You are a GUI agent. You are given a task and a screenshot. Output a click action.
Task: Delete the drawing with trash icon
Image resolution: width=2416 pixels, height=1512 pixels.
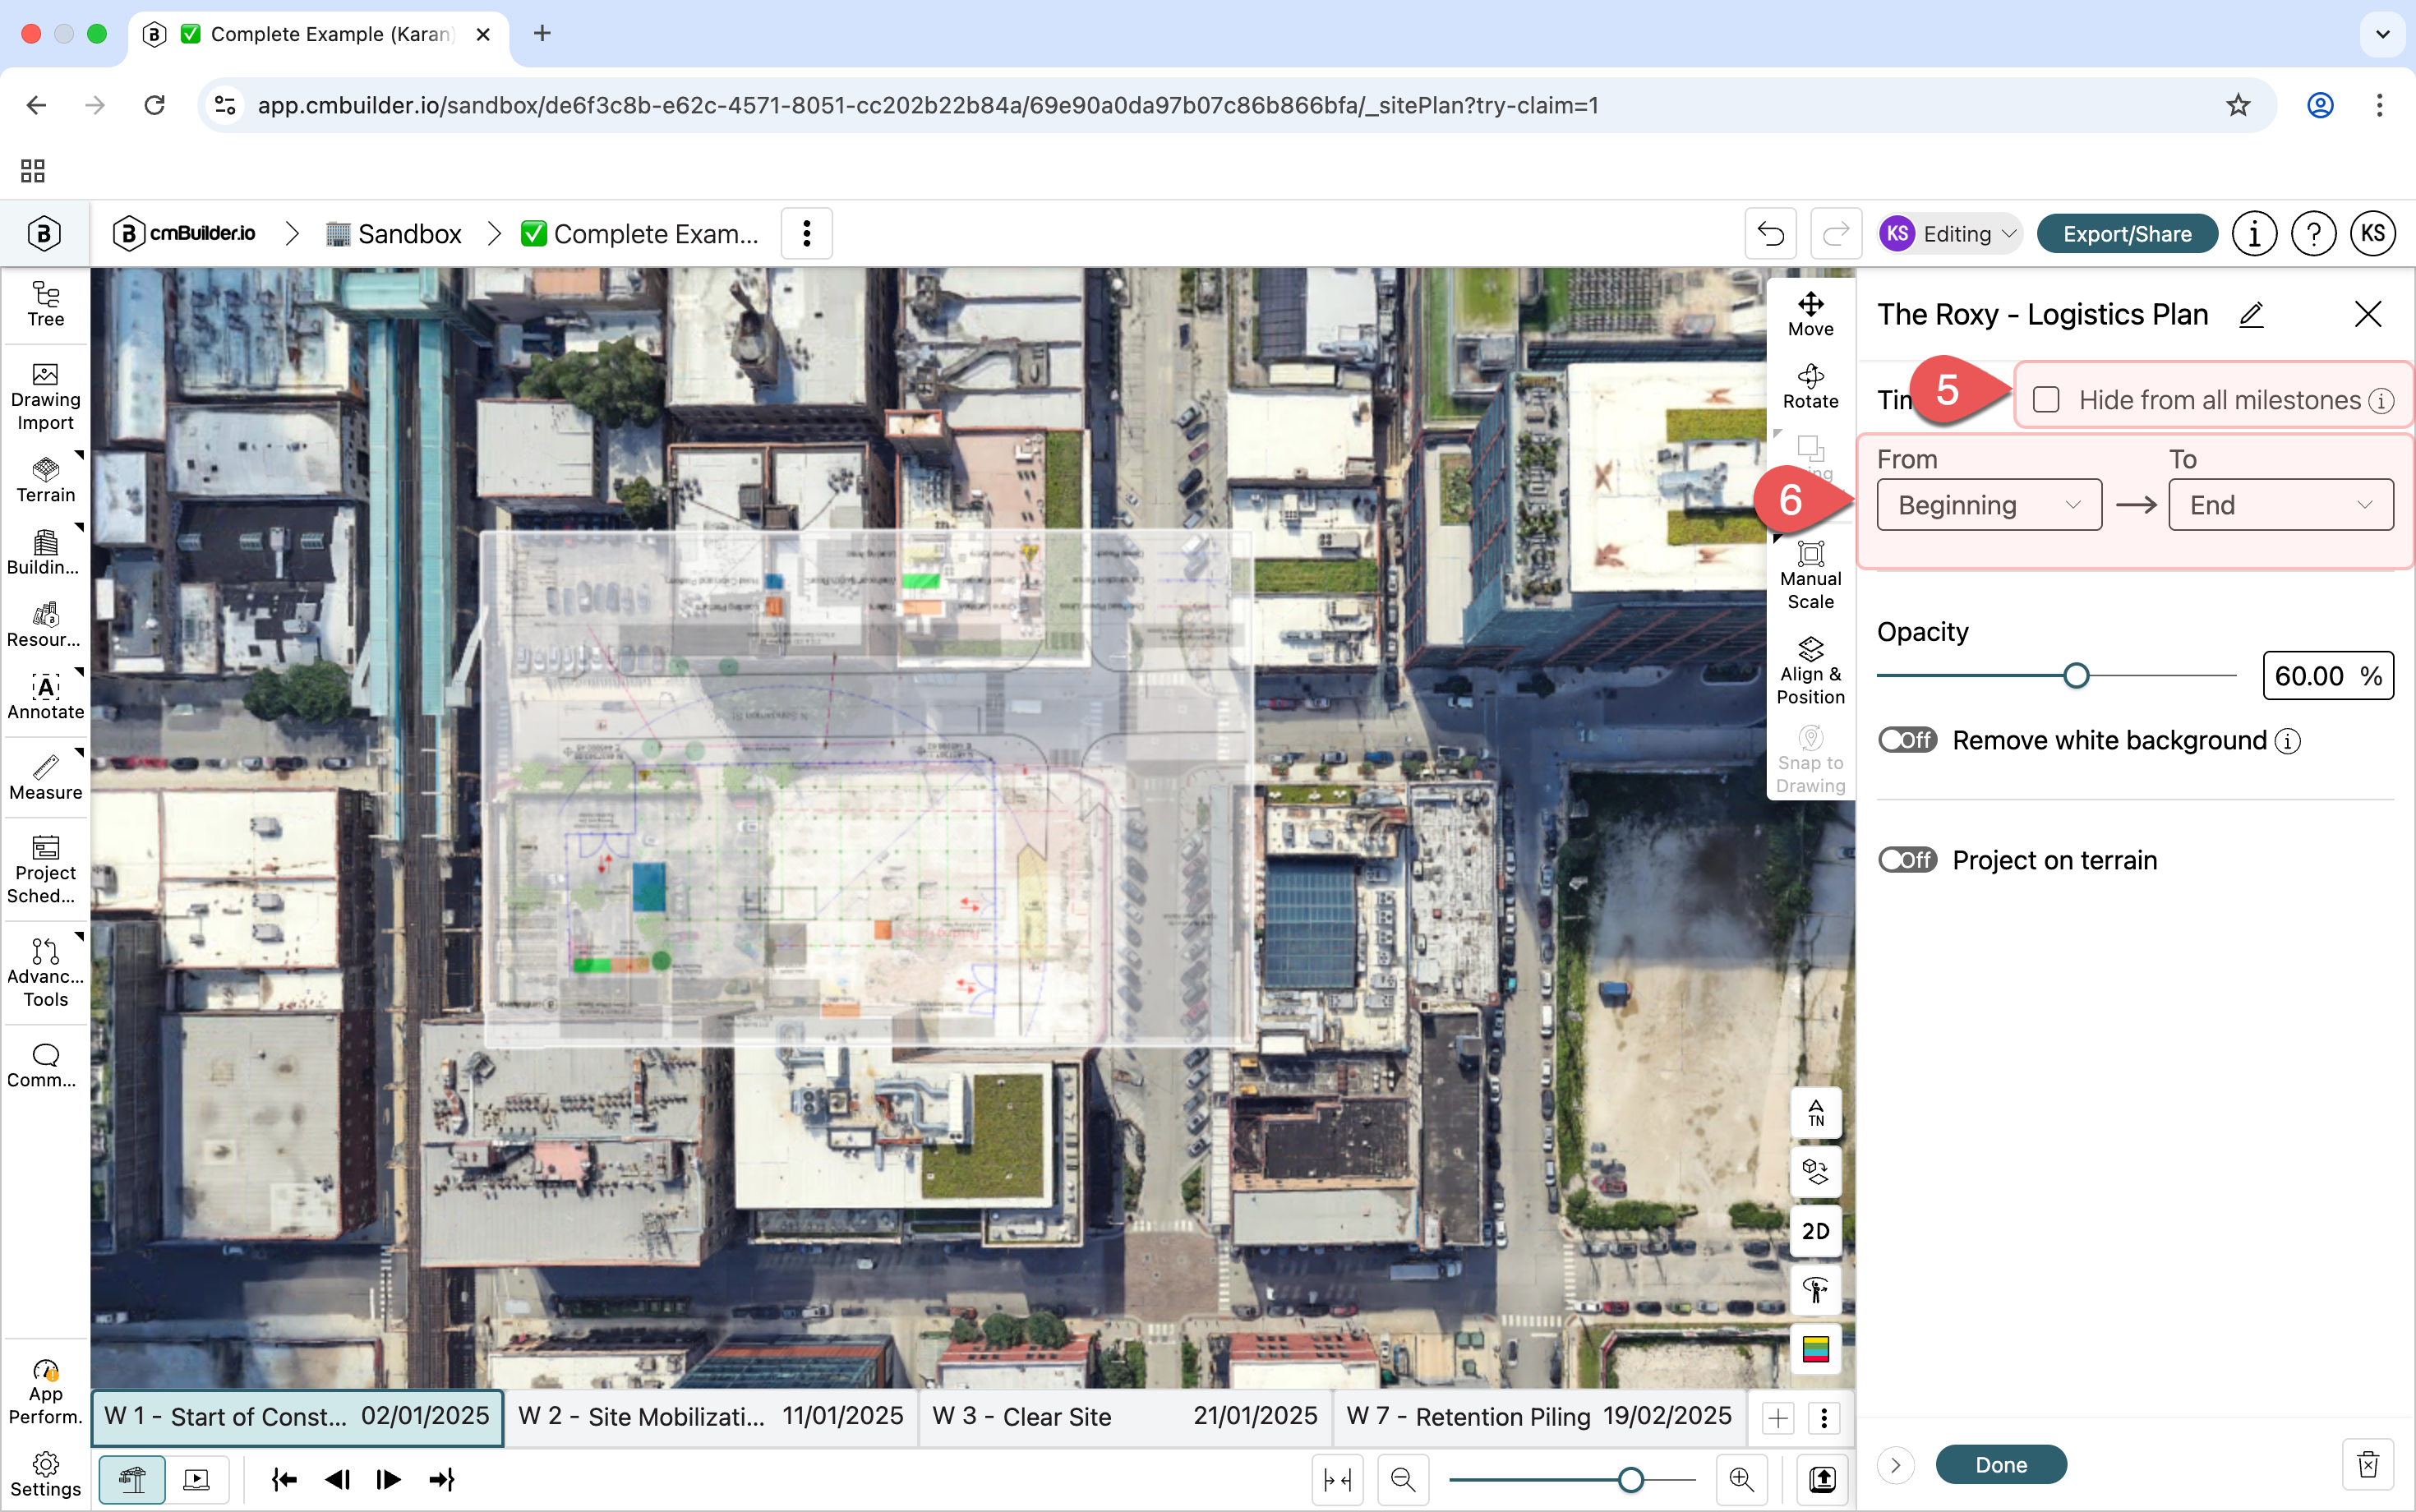coord(2367,1465)
